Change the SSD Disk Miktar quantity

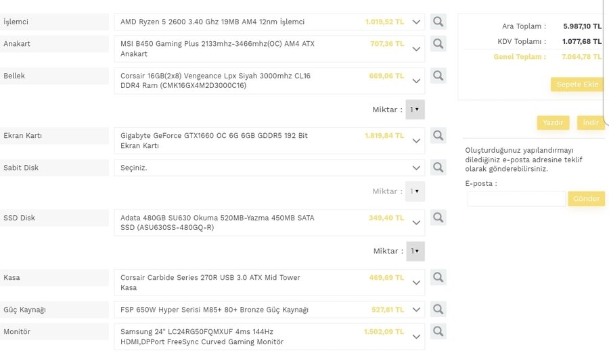[x=415, y=251]
